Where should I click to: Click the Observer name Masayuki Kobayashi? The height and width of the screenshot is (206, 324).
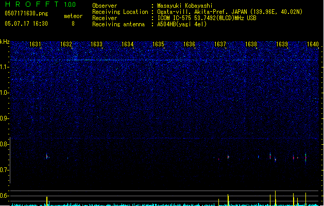(x=185, y=6)
